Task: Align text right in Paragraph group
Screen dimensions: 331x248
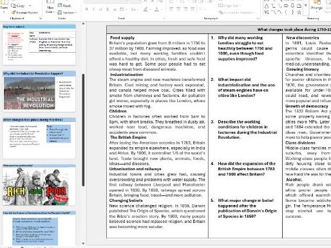Action: 185,9
